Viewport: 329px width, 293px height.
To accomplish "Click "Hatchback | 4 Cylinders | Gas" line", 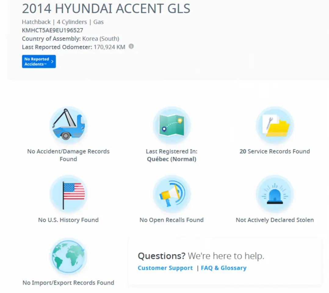I will [63, 22].
